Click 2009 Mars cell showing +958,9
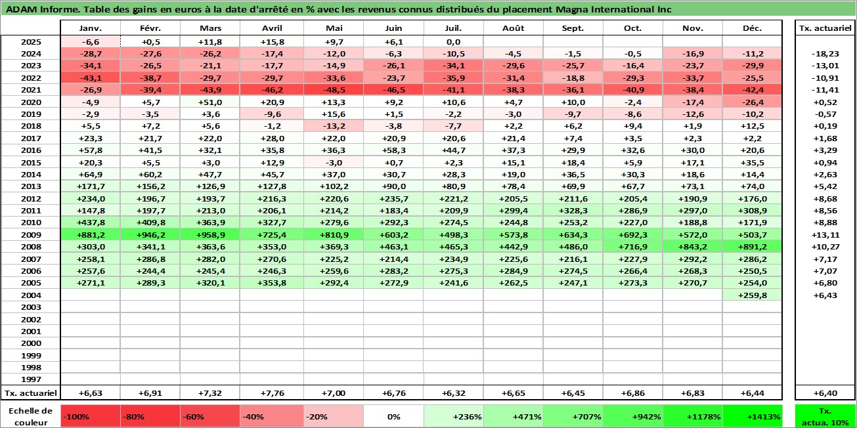This screenshot has height=428, width=857. click(x=209, y=235)
